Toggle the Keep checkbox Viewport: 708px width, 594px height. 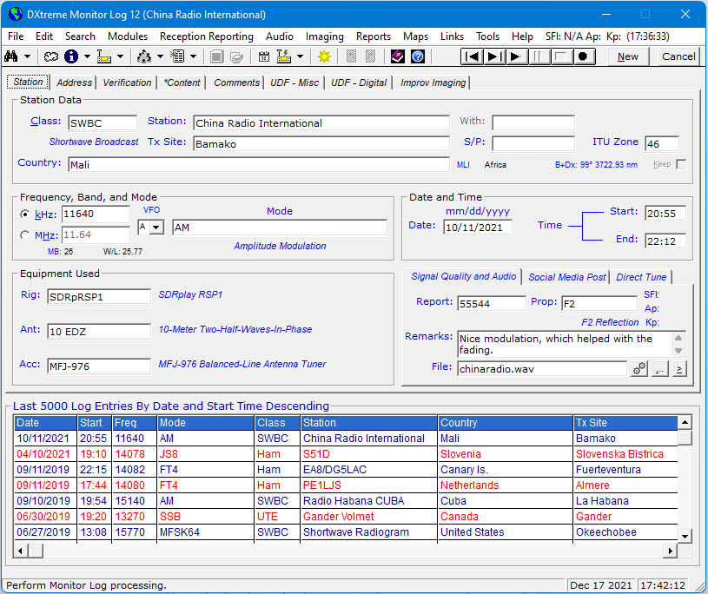point(681,164)
